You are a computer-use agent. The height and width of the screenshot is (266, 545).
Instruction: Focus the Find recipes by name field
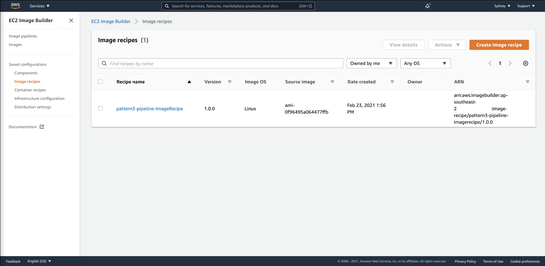pos(221,63)
